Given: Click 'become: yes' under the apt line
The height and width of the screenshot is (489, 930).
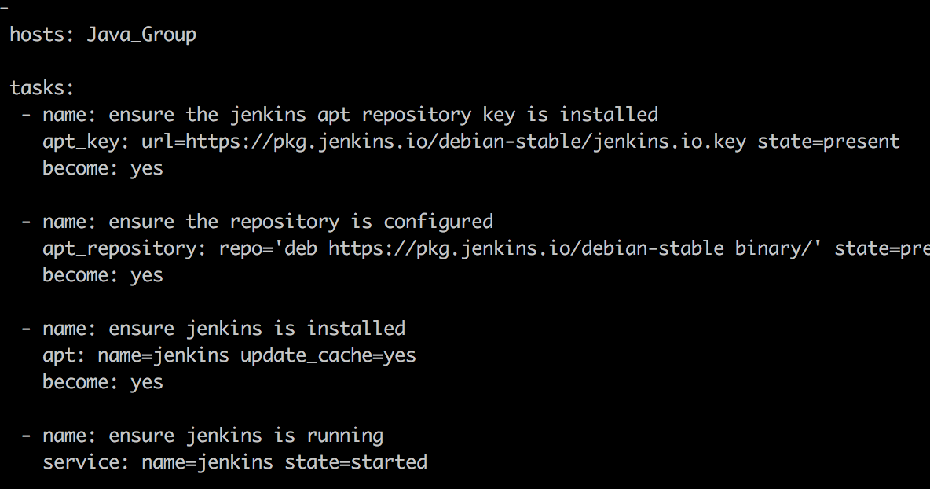Looking at the screenshot, I should [x=103, y=382].
